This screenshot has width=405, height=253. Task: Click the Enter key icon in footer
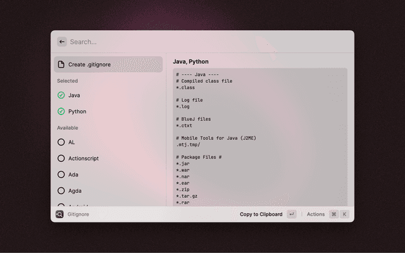click(x=291, y=214)
